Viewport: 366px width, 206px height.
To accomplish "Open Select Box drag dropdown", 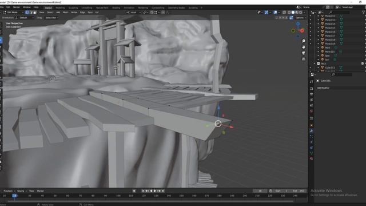I will point(51,18).
